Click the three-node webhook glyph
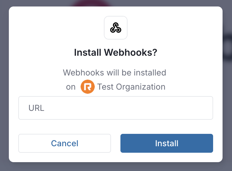The height and width of the screenshot is (171, 232). [x=115, y=28]
